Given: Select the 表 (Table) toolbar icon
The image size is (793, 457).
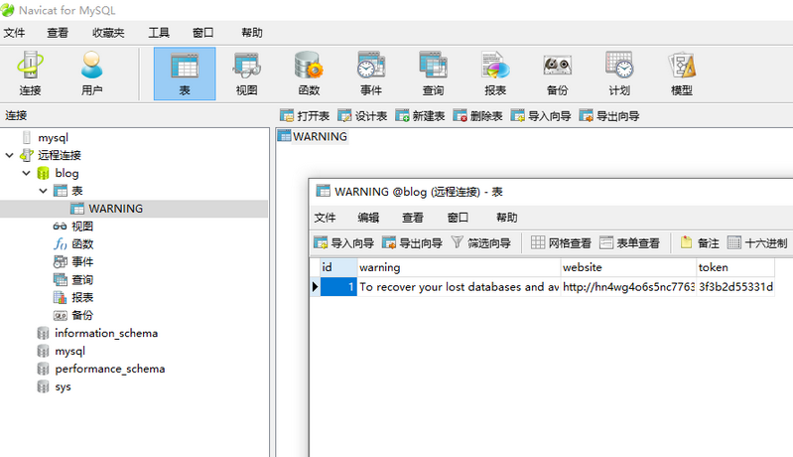Looking at the screenshot, I should click(x=185, y=74).
